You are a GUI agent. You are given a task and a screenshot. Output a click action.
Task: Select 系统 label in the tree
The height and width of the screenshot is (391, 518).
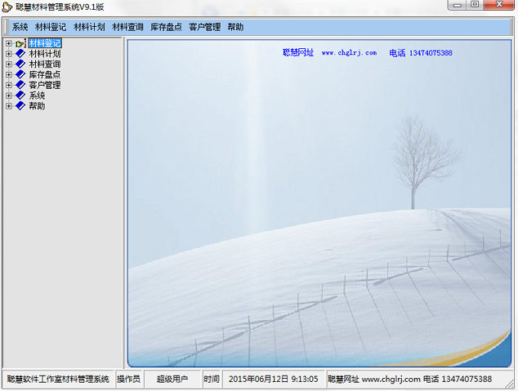(37, 96)
